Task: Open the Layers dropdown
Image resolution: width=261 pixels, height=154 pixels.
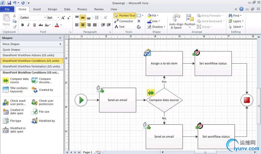Action: pos(236,21)
